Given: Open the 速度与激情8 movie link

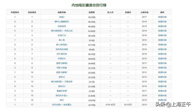Looking at the screenshot, I should pyautogui.click(x=62, y=63).
